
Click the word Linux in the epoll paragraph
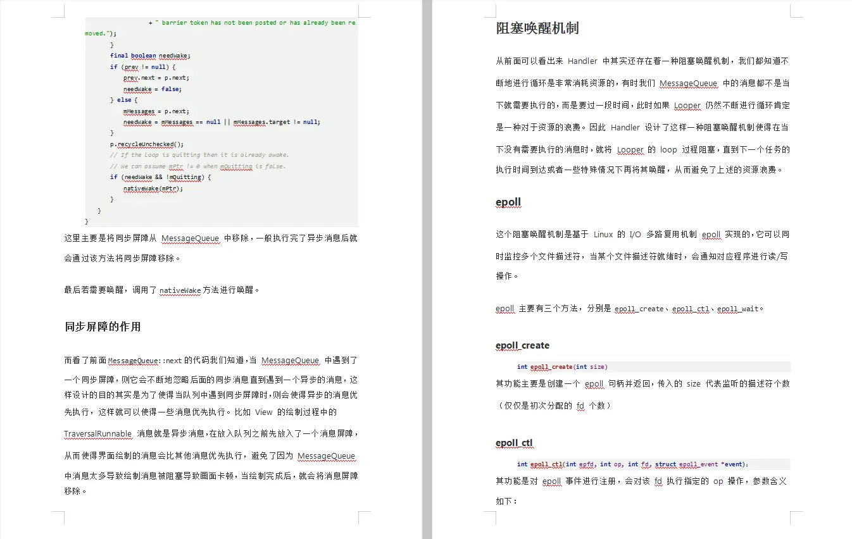[x=603, y=234]
